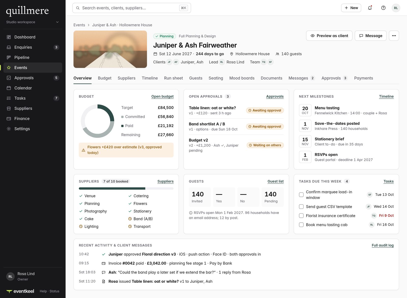Click the budget donut chart
Image resolution: width=407 pixels, height=298 pixels.
click(x=97, y=121)
